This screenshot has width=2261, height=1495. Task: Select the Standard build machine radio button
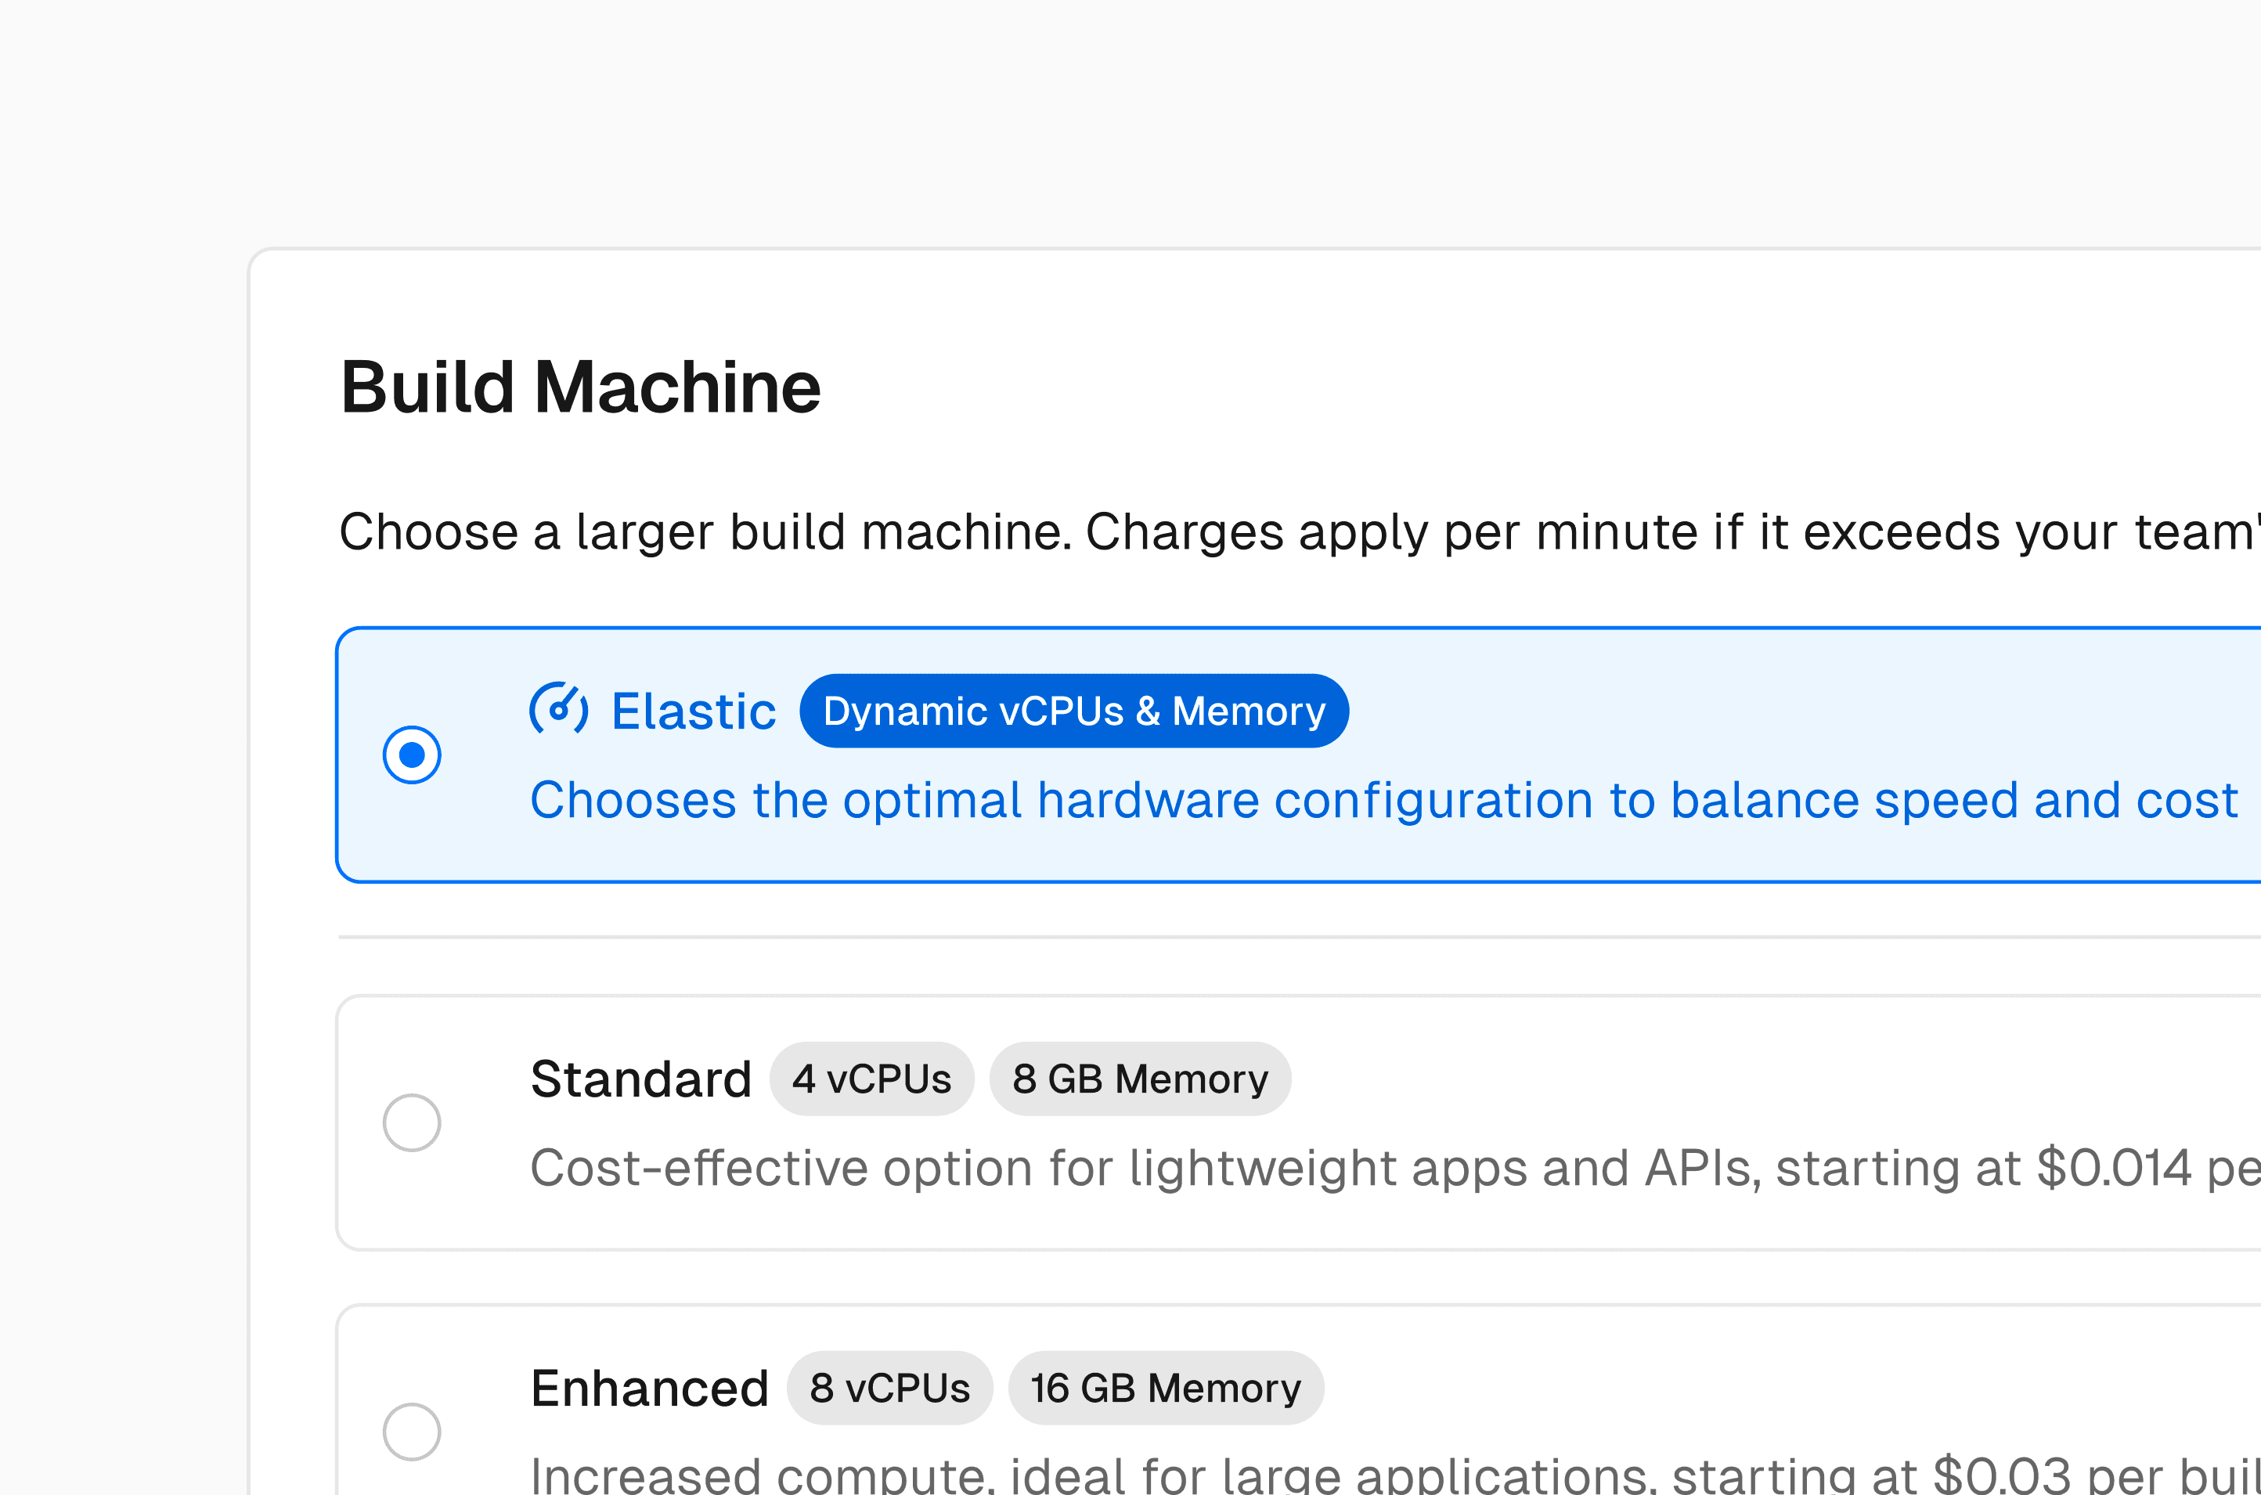411,1122
